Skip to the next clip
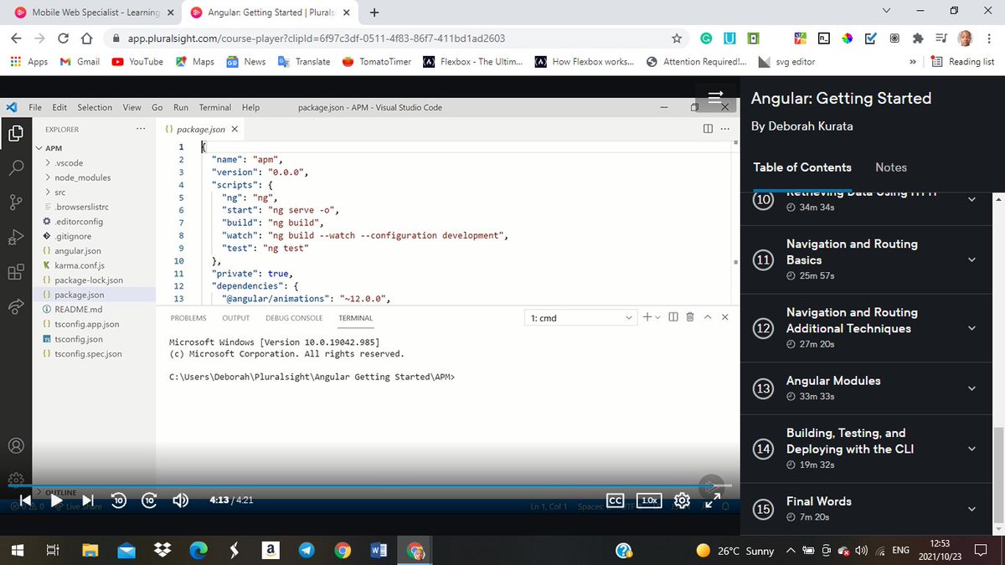Image resolution: width=1005 pixels, height=565 pixels. (88, 501)
